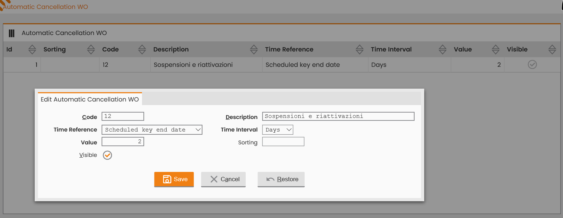Click the 'Scheduled key end date' grid cell
Viewport: 563px width, 218px height.
[315, 65]
